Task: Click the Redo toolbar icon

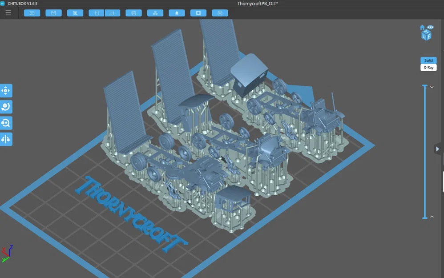Action: tap(113, 13)
